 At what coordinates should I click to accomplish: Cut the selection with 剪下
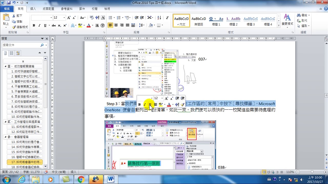[17, 16]
